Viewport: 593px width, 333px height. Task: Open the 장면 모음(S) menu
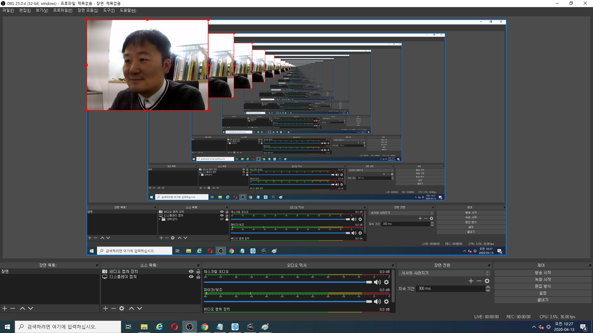(88, 10)
